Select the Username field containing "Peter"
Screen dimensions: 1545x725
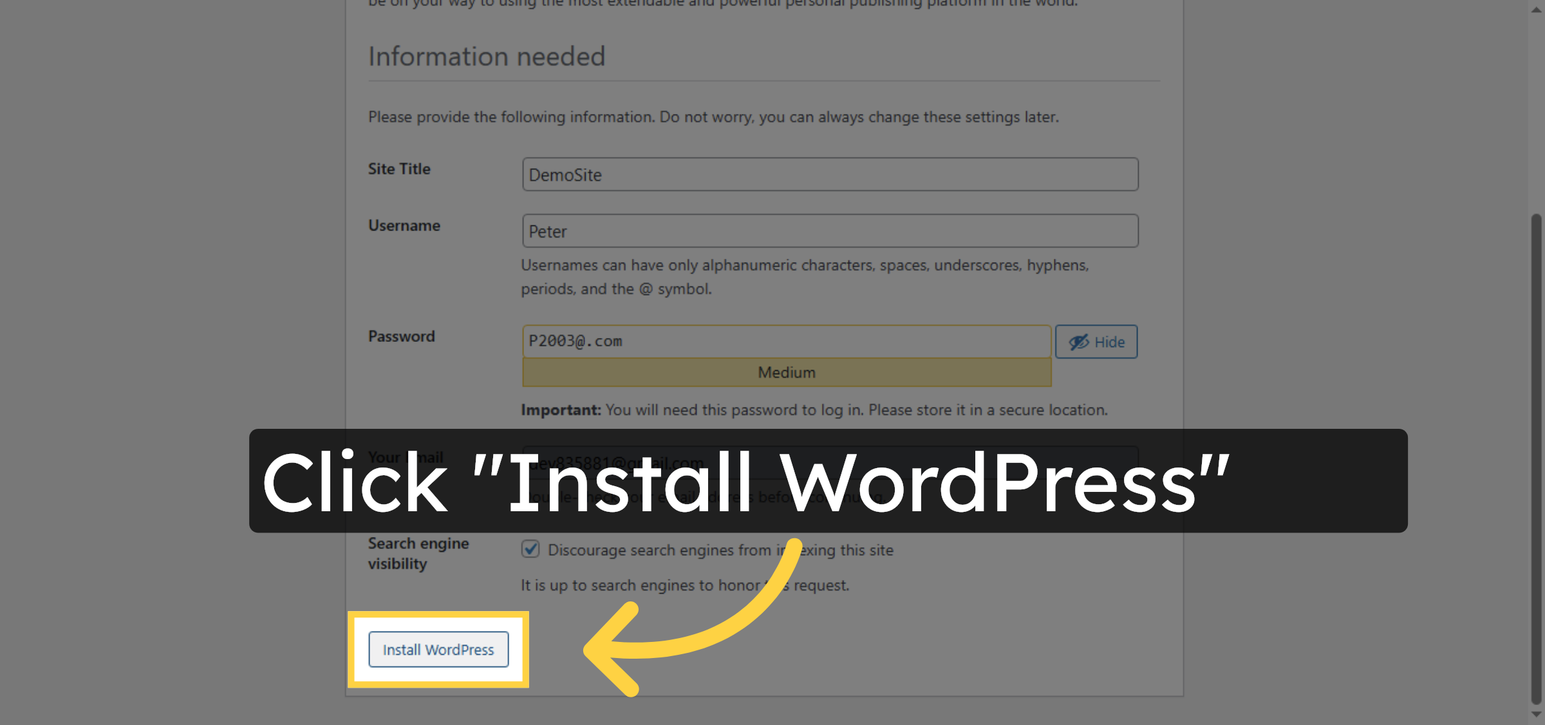829,231
